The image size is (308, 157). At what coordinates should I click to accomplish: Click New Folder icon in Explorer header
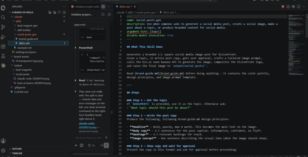54,12
